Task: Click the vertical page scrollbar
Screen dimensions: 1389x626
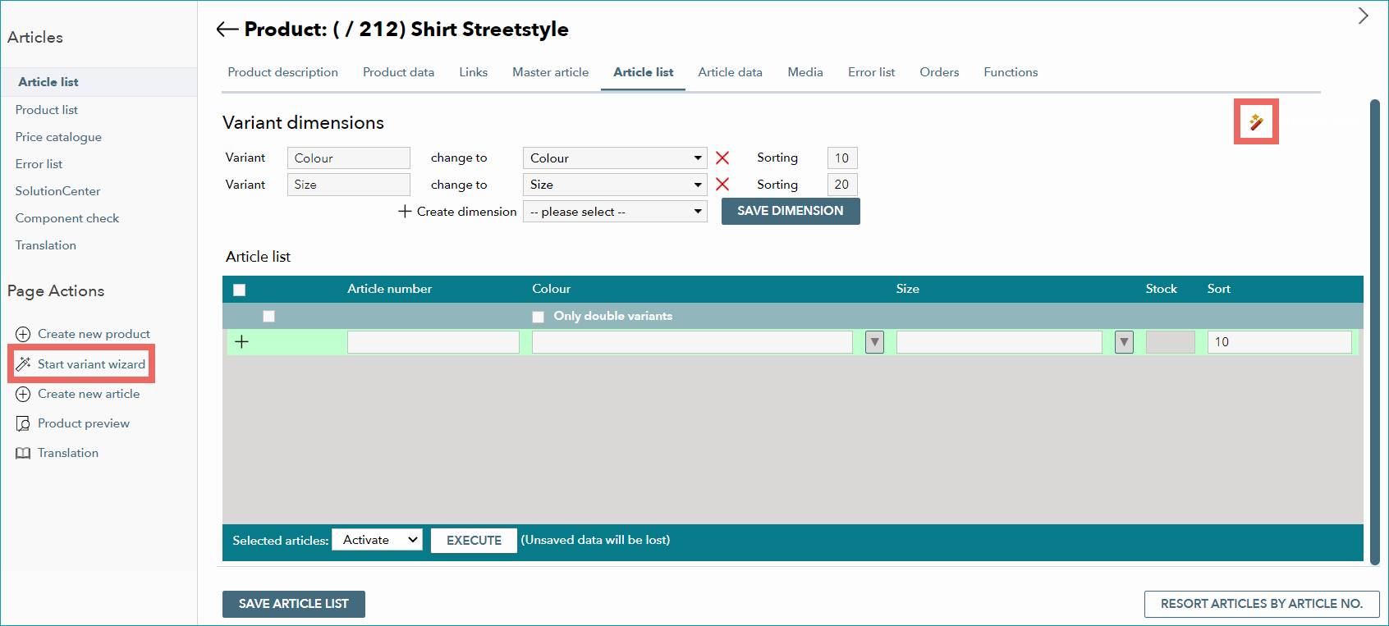Action: tap(1375, 332)
